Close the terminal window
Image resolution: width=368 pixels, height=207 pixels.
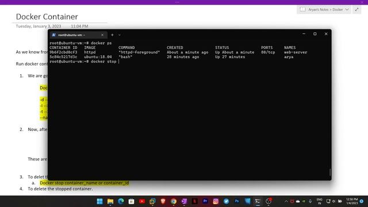(326, 34)
